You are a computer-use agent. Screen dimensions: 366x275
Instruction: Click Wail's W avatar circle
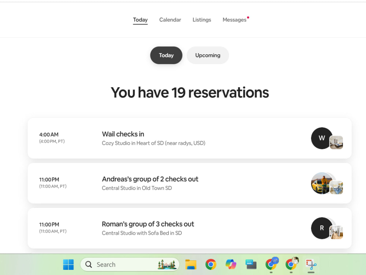(322, 138)
